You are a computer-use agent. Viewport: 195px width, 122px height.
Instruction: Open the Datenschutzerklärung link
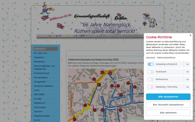click(x=166, y=57)
